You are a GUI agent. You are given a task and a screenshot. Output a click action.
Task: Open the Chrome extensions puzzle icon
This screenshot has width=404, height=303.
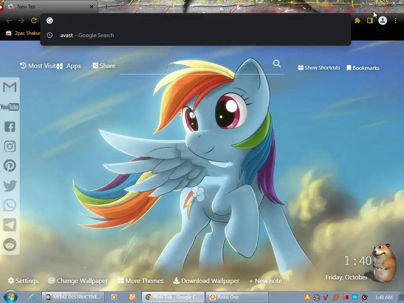pos(357,21)
